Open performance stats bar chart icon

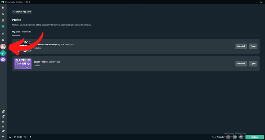(10, 137)
